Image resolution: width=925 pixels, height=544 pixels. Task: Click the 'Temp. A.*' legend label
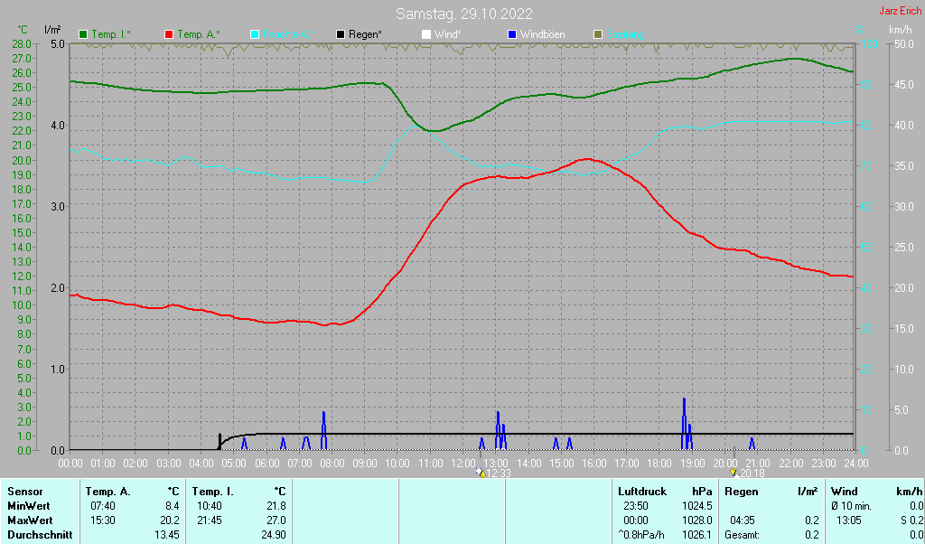click(x=199, y=35)
